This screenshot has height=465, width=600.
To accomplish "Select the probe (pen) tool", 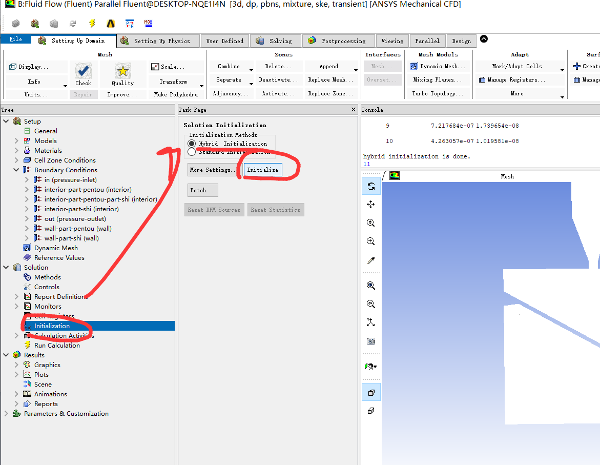I will [371, 260].
